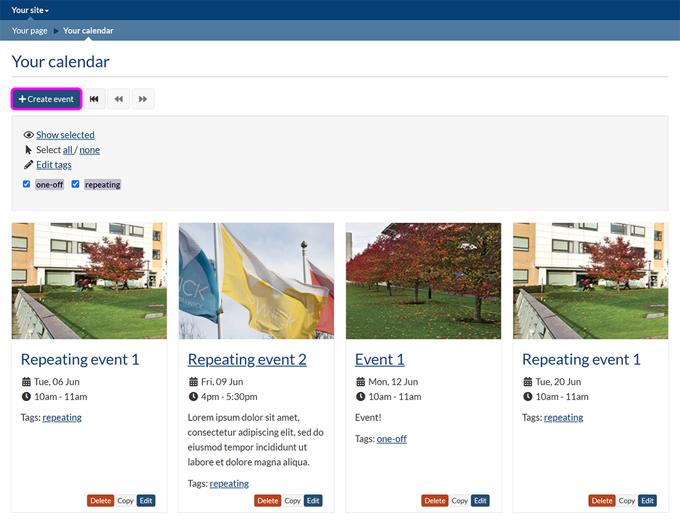Go to next events with fast-forward icon
The width and height of the screenshot is (680, 524).
[143, 99]
